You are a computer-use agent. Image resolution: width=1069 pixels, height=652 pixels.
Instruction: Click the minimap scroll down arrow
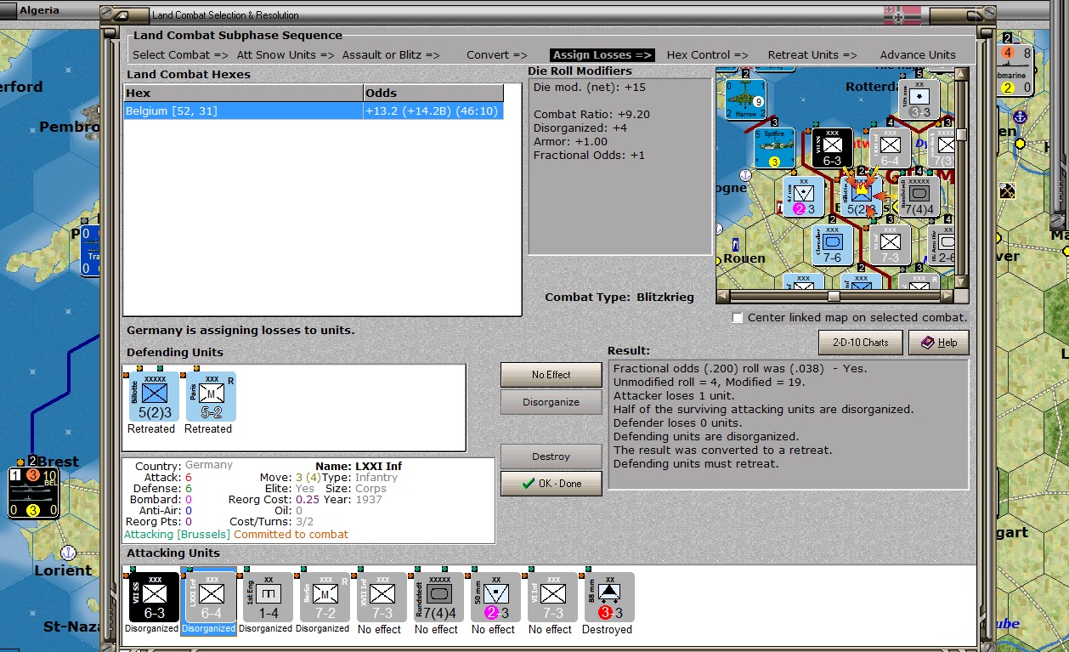[962, 282]
